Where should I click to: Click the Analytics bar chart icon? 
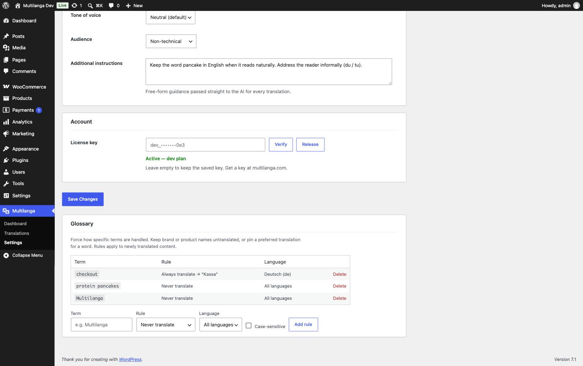pos(6,122)
